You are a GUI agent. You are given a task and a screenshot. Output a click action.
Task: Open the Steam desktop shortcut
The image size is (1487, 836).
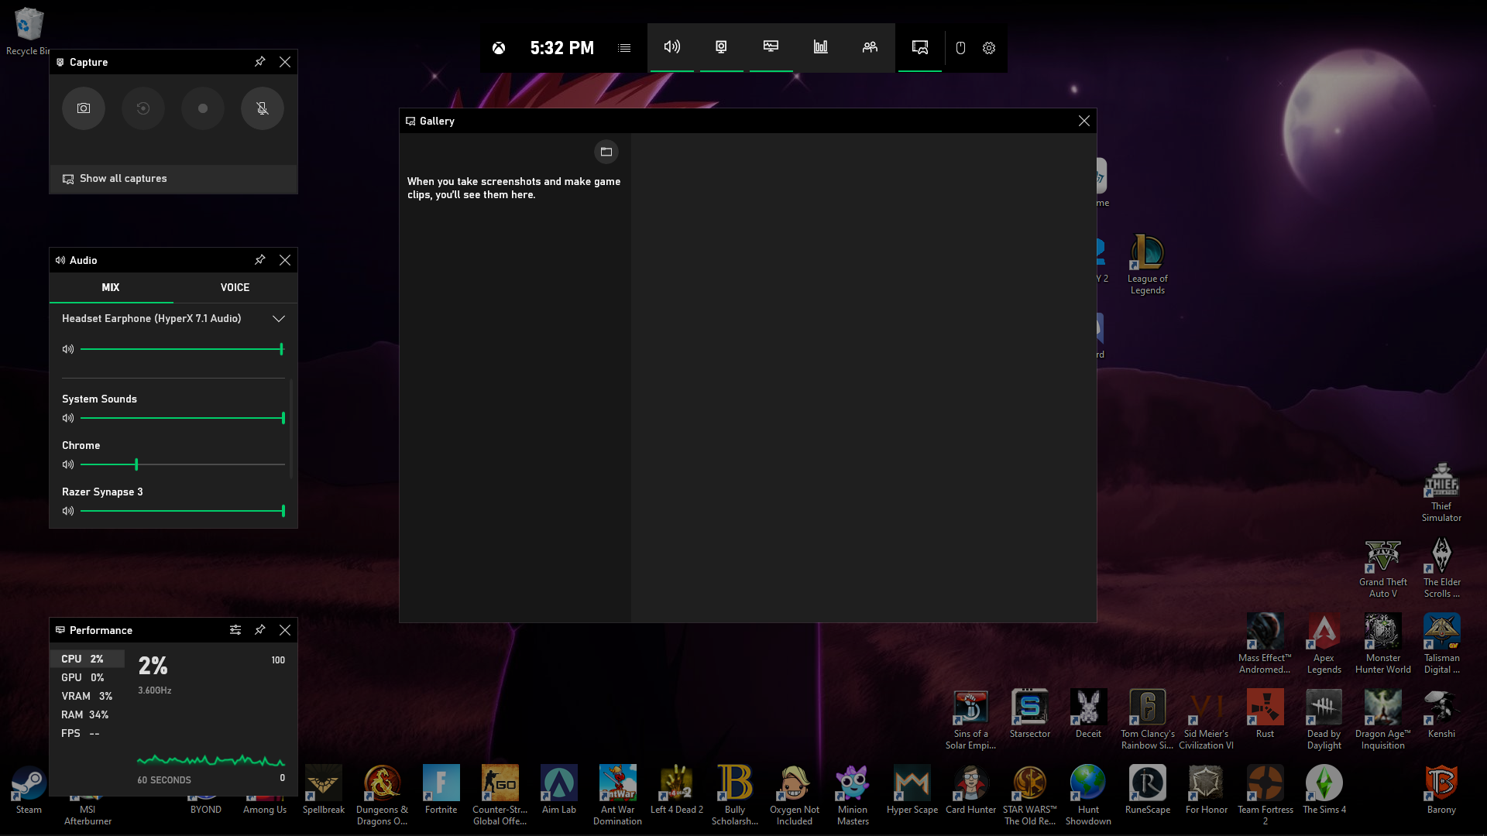29,790
